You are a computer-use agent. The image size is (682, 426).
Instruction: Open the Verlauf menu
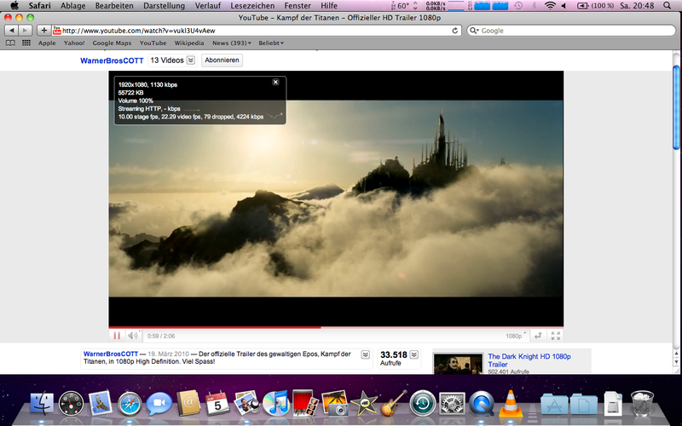coord(207,6)
